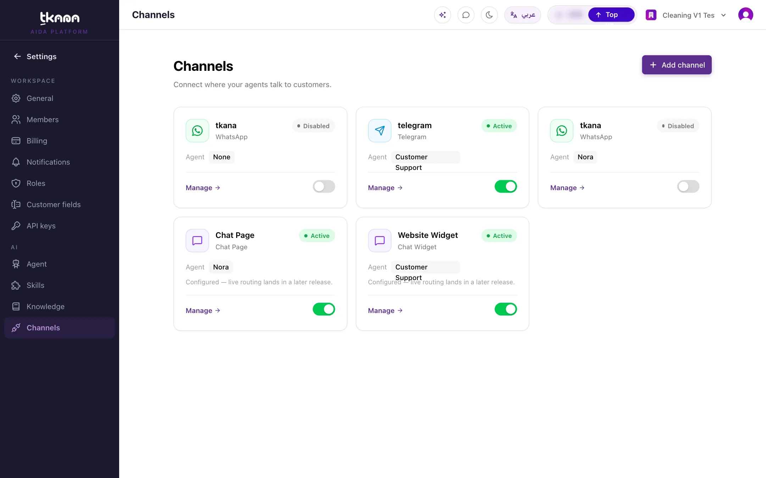Click the Add channel button
Image resolution: width=766 pixels, height=478 pixels.
tap(677, 65)
